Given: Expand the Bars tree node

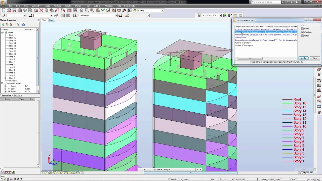Looking at the screenshot, I should click(x=6, y=89).
